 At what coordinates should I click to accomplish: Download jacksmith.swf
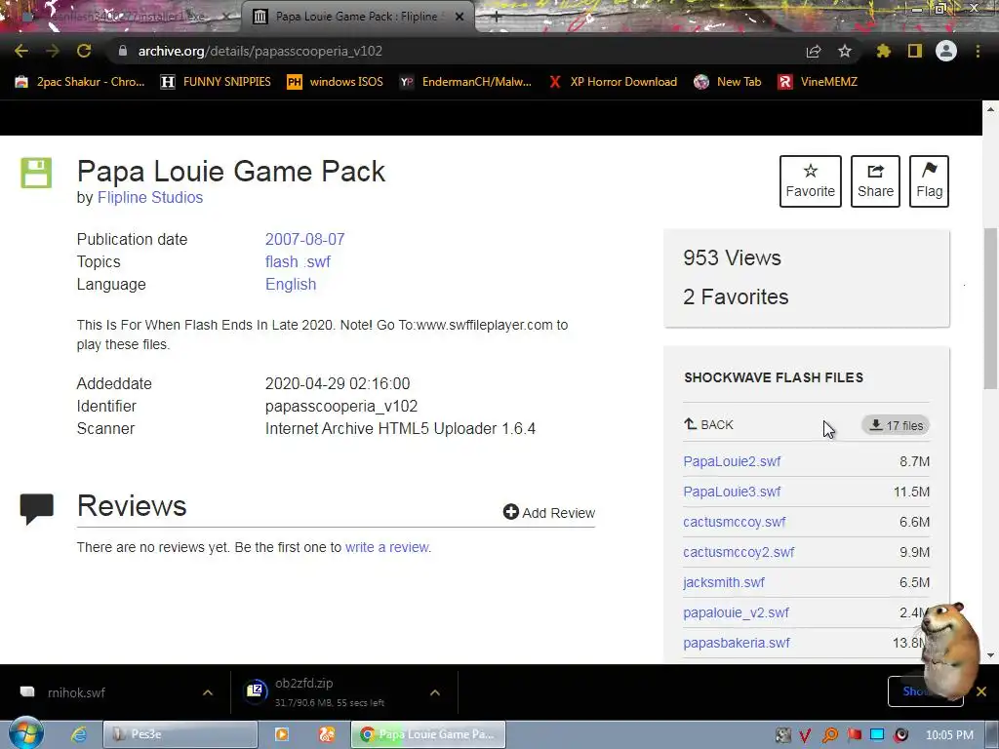coord(724,583)
